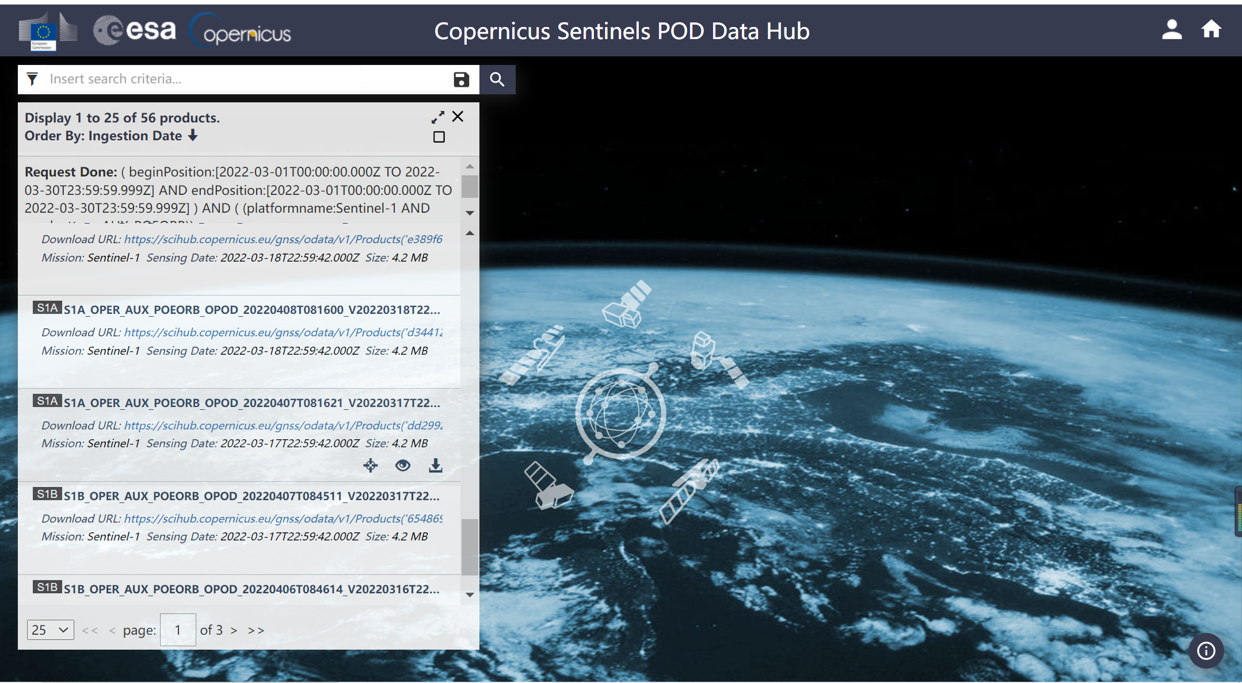
Task: Open the results-per-page dropdown showing 25
Action: [50, 630]
